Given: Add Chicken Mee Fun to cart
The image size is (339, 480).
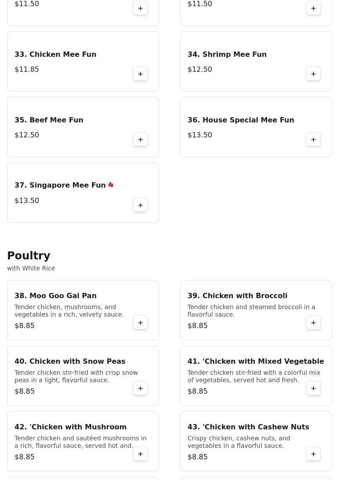Looking at the screenshot, I should [140, 74].
